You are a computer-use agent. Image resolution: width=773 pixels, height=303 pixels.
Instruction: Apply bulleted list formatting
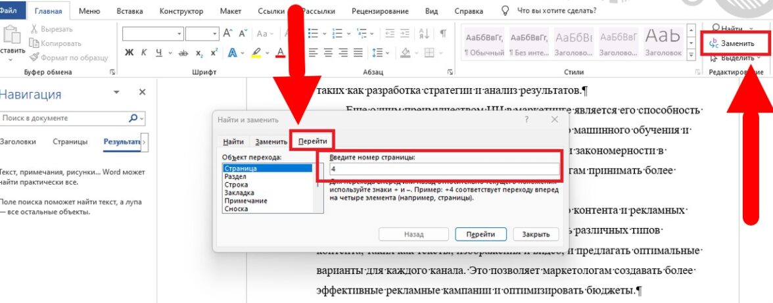click(313, 34)
